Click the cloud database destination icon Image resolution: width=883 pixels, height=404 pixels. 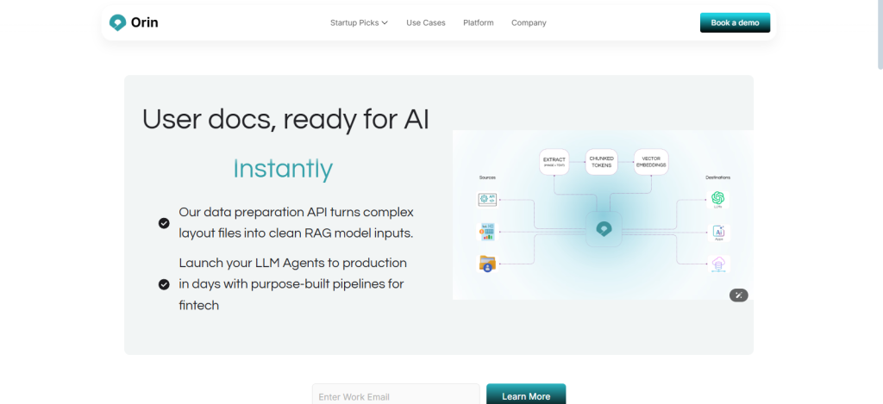point(719,264)
